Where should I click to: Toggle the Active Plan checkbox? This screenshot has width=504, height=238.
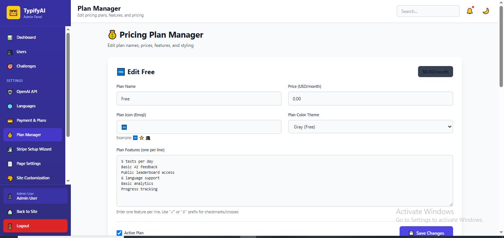[119, 233]
